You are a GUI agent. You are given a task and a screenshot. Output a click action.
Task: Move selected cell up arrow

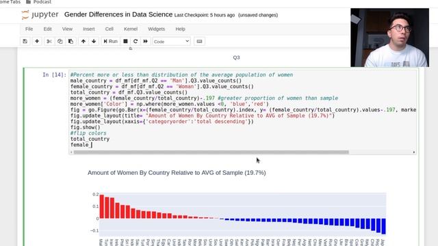pyautogui.click(x=83, y=41)
